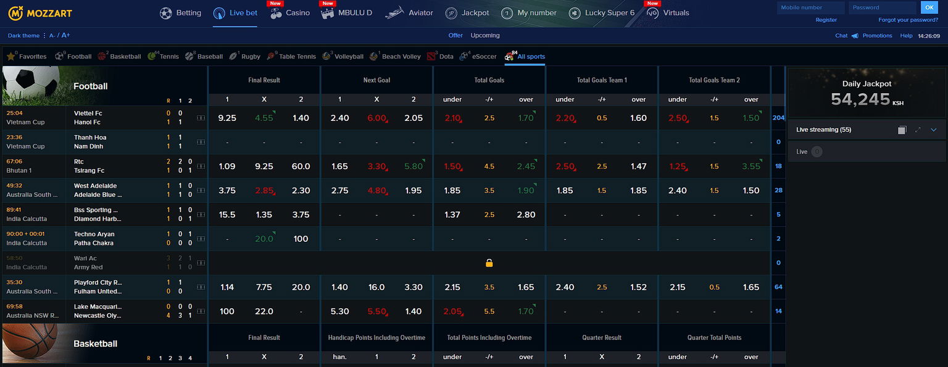Click the locked Wari Ac odds padlock
Screen dimensions: 948x367
click(x=489, y=263)
